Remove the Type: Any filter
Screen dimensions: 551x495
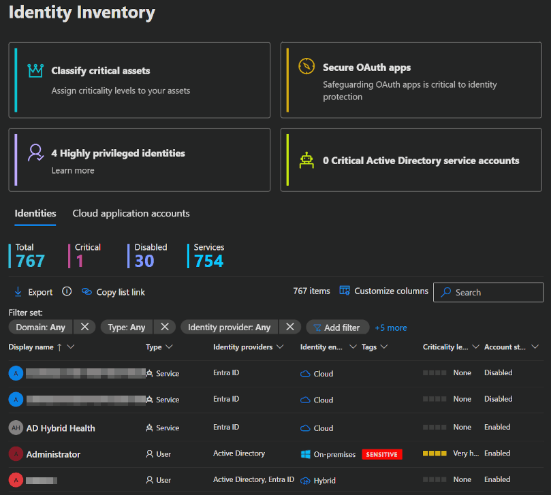coord(164,327)
